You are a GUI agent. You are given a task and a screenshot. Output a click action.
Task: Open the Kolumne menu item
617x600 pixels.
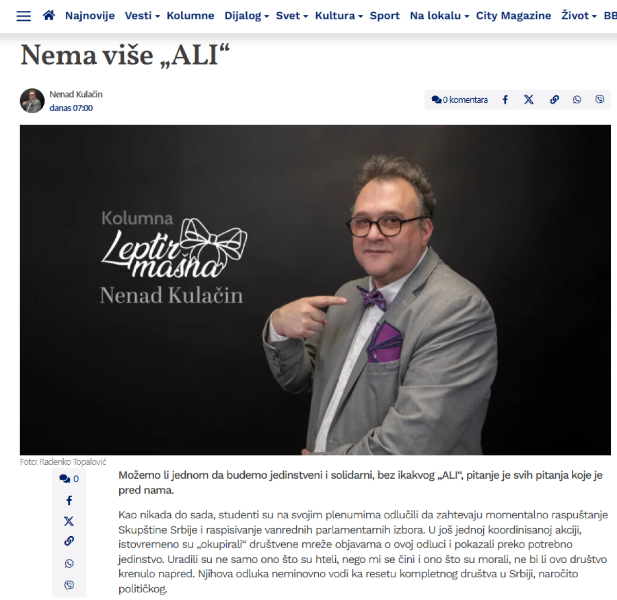190,16
